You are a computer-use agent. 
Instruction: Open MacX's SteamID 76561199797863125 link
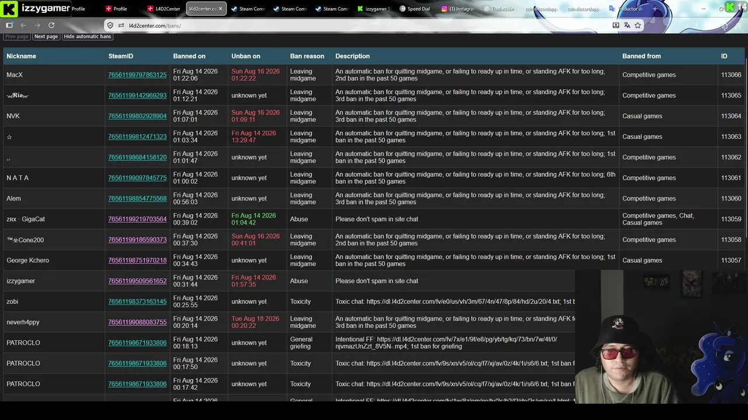[x=137, y=75]
